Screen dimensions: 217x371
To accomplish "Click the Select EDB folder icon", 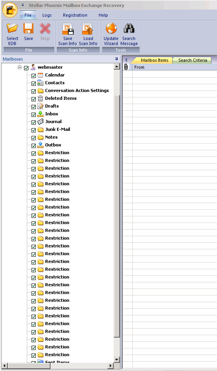I will (x=12, y=28).
